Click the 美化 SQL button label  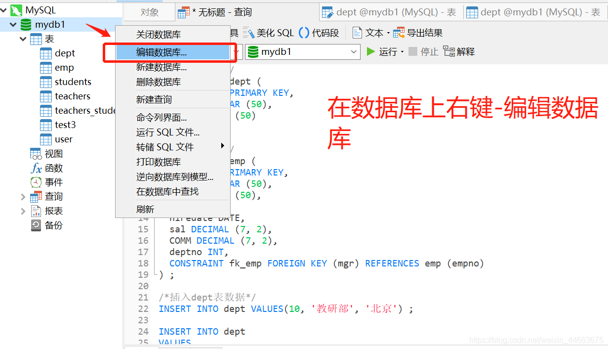[275, 33]
